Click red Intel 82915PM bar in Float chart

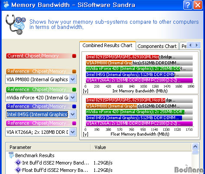pos(126,100)
